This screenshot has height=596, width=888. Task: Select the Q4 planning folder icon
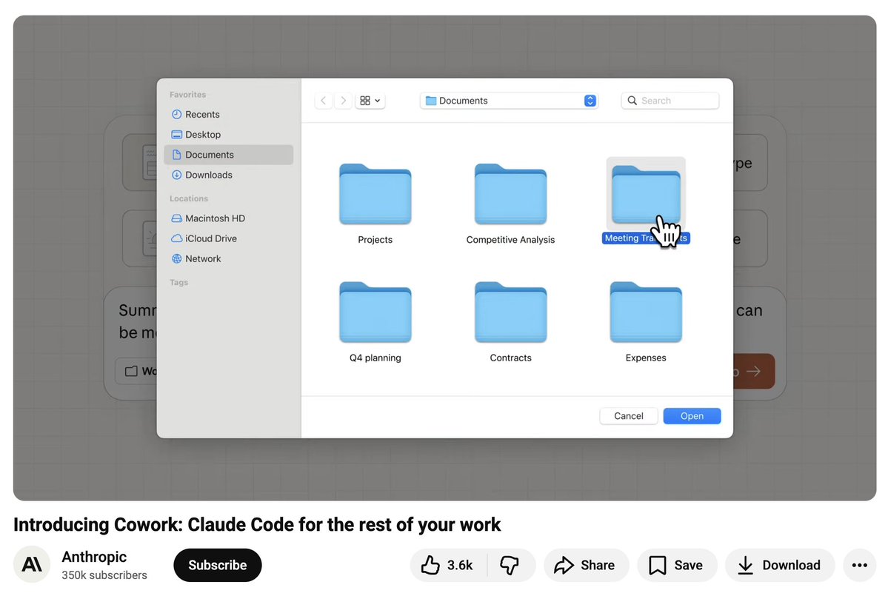(375, 312)
